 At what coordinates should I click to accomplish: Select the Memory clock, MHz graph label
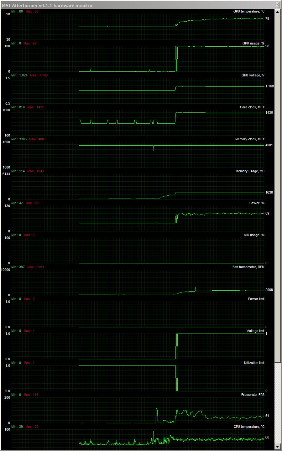click(x=250, y=139)
